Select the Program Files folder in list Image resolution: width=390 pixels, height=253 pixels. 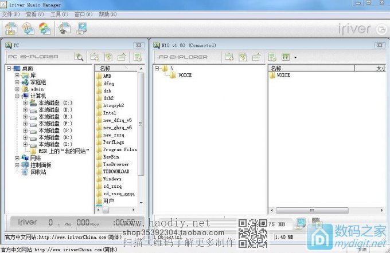(x=119, y=149)
